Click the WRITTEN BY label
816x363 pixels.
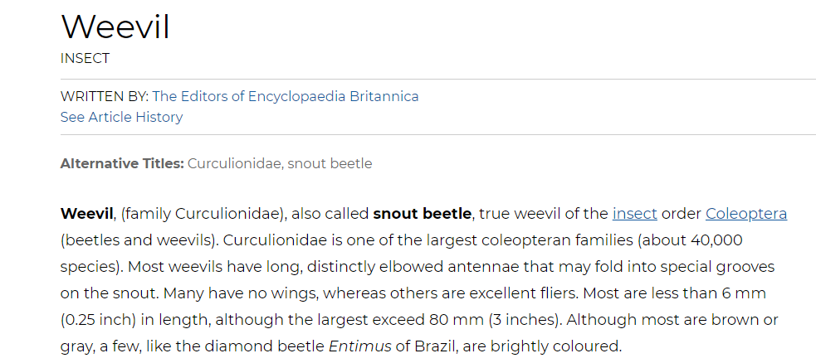click(105, 97)
